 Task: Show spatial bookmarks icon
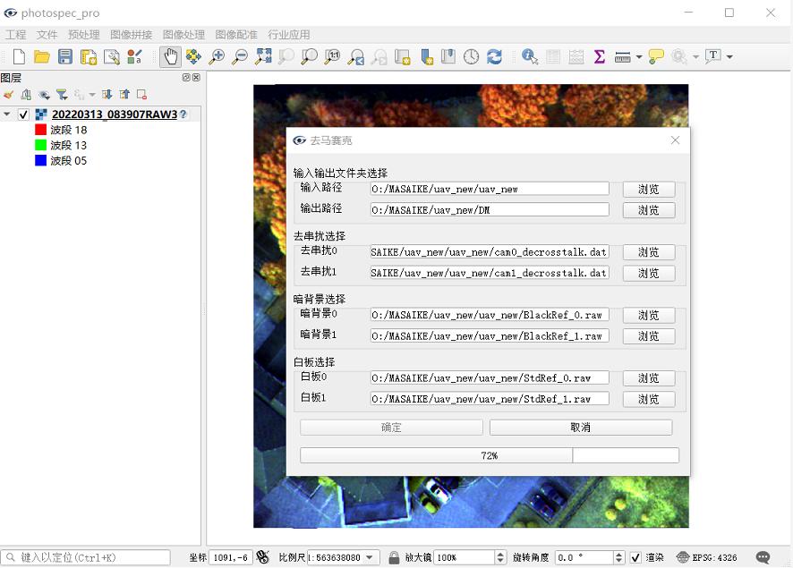pyautogui.click(x=448, y=56)
